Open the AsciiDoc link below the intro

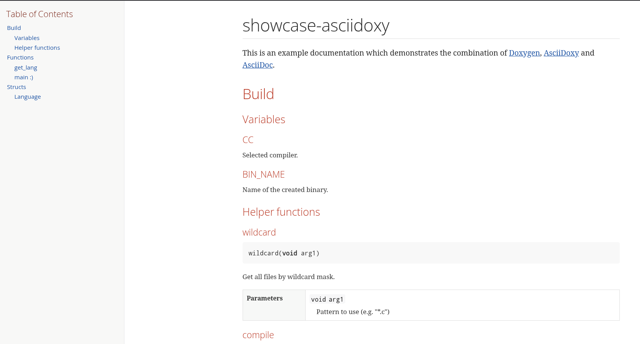click(x=257, y=65)
